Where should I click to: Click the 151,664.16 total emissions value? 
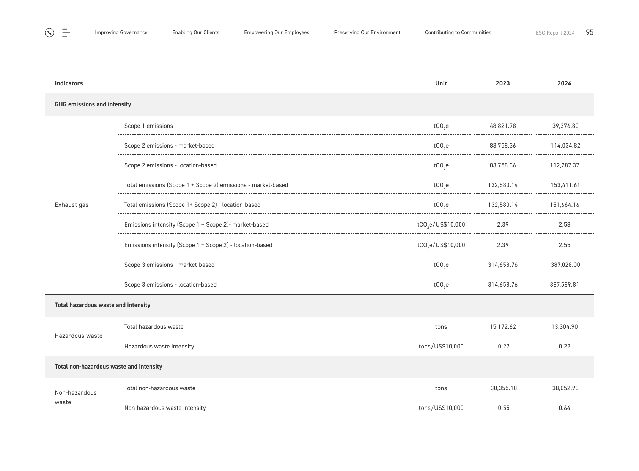pos(565,205)
